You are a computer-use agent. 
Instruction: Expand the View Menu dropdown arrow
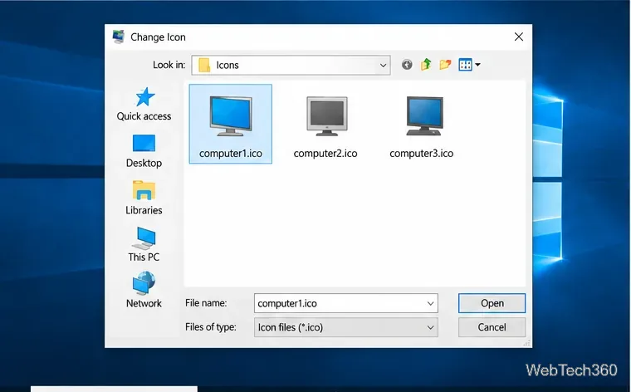pyautogui.click(x=477, y=65)
